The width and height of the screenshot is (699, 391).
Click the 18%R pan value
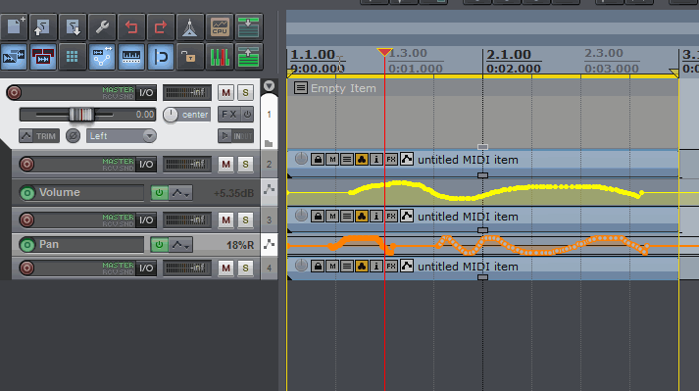(x=240, y=245)
